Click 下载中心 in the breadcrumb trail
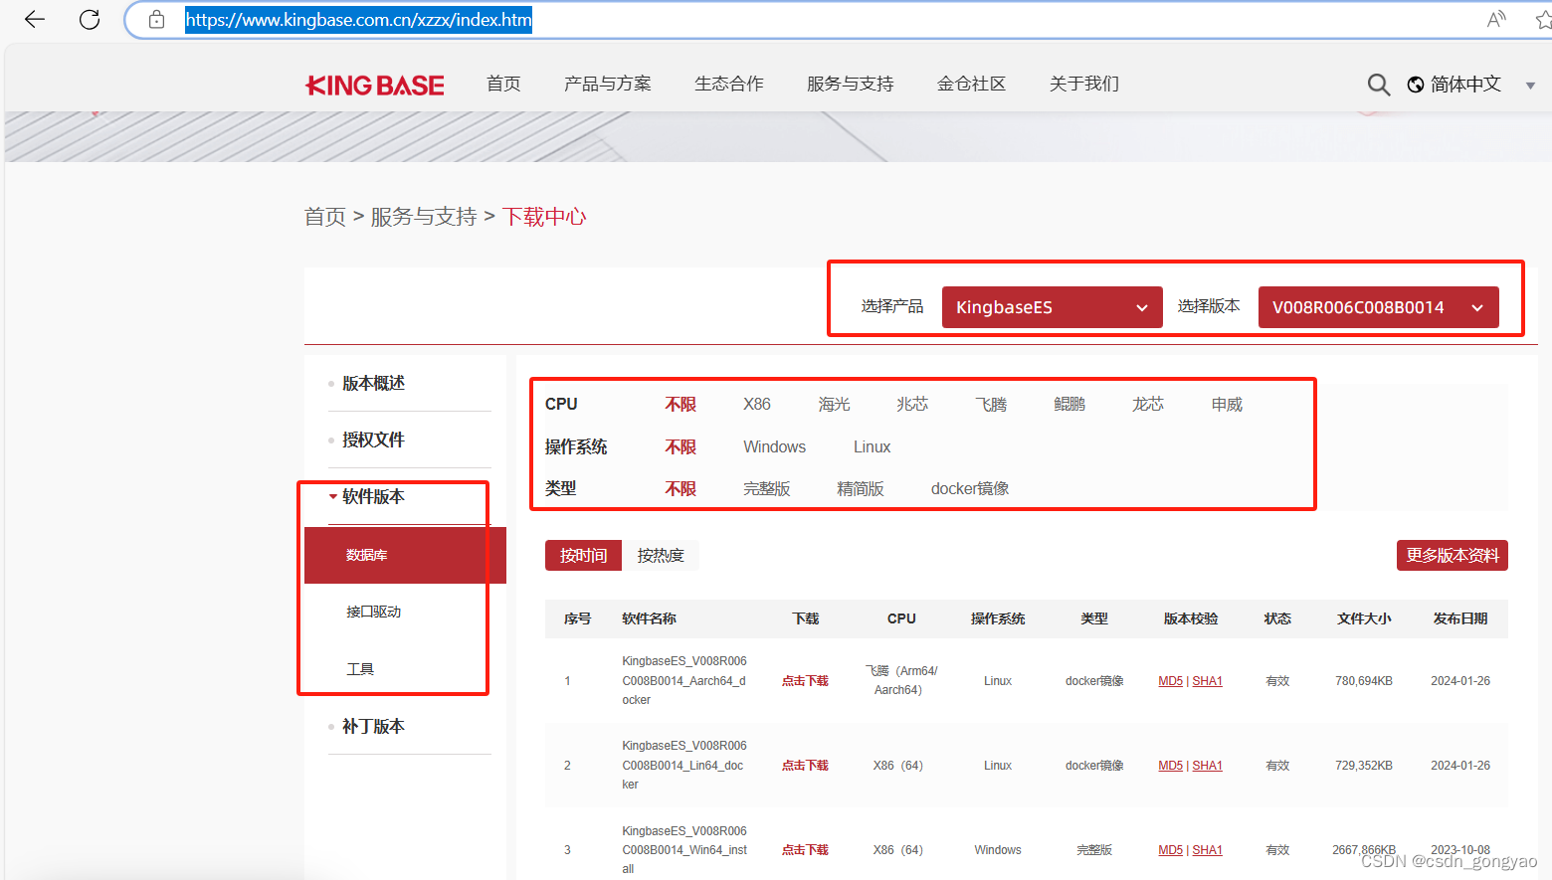Viewport: 1552px width, 880px height. [x=544, y=217]
